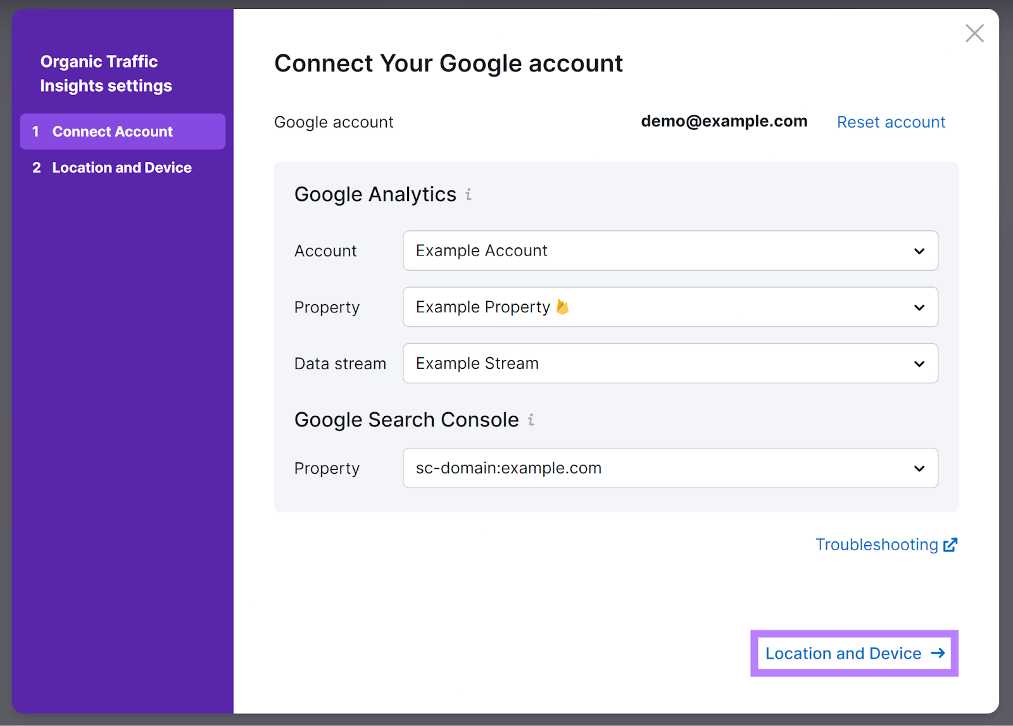Click the chevron on the Data stream selector

919,364
